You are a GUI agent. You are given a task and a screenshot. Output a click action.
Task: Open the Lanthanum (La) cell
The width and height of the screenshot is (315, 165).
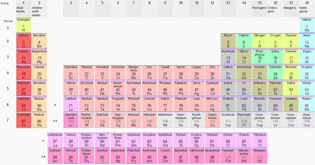(55, 140)
